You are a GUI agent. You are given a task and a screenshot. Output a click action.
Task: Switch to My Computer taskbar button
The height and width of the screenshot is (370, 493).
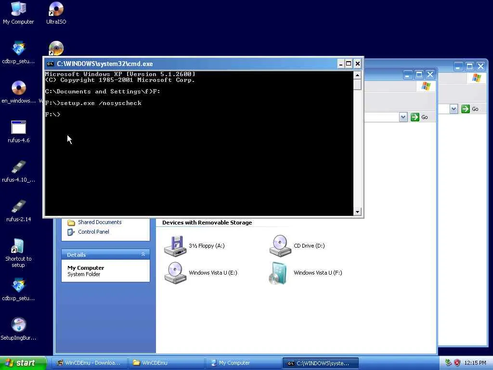(243, 363)
